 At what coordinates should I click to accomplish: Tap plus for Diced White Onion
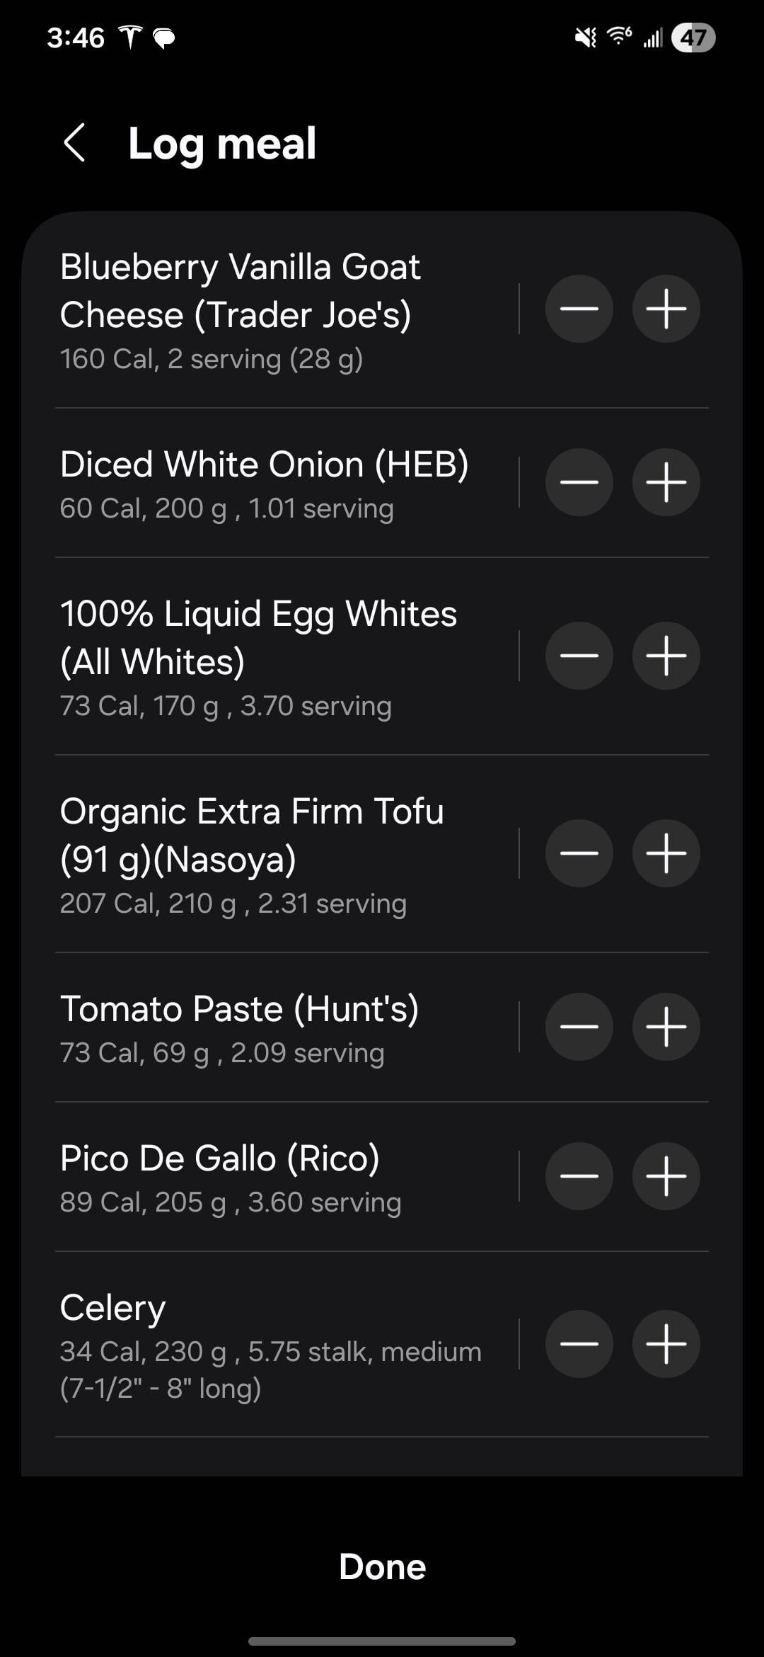pyautogui.click(x=666, y=482)
